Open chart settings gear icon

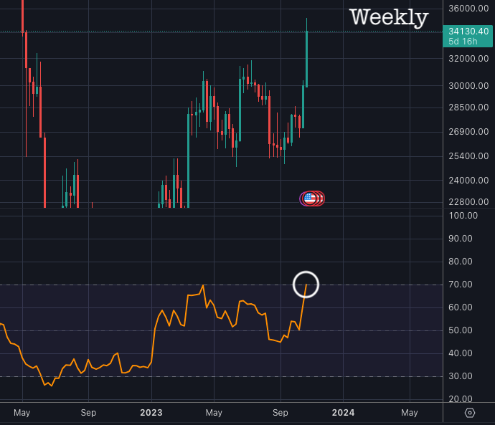[470, 413]
